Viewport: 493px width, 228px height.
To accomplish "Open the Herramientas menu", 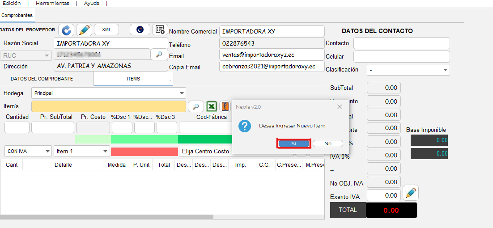I will tap(52, 3).
